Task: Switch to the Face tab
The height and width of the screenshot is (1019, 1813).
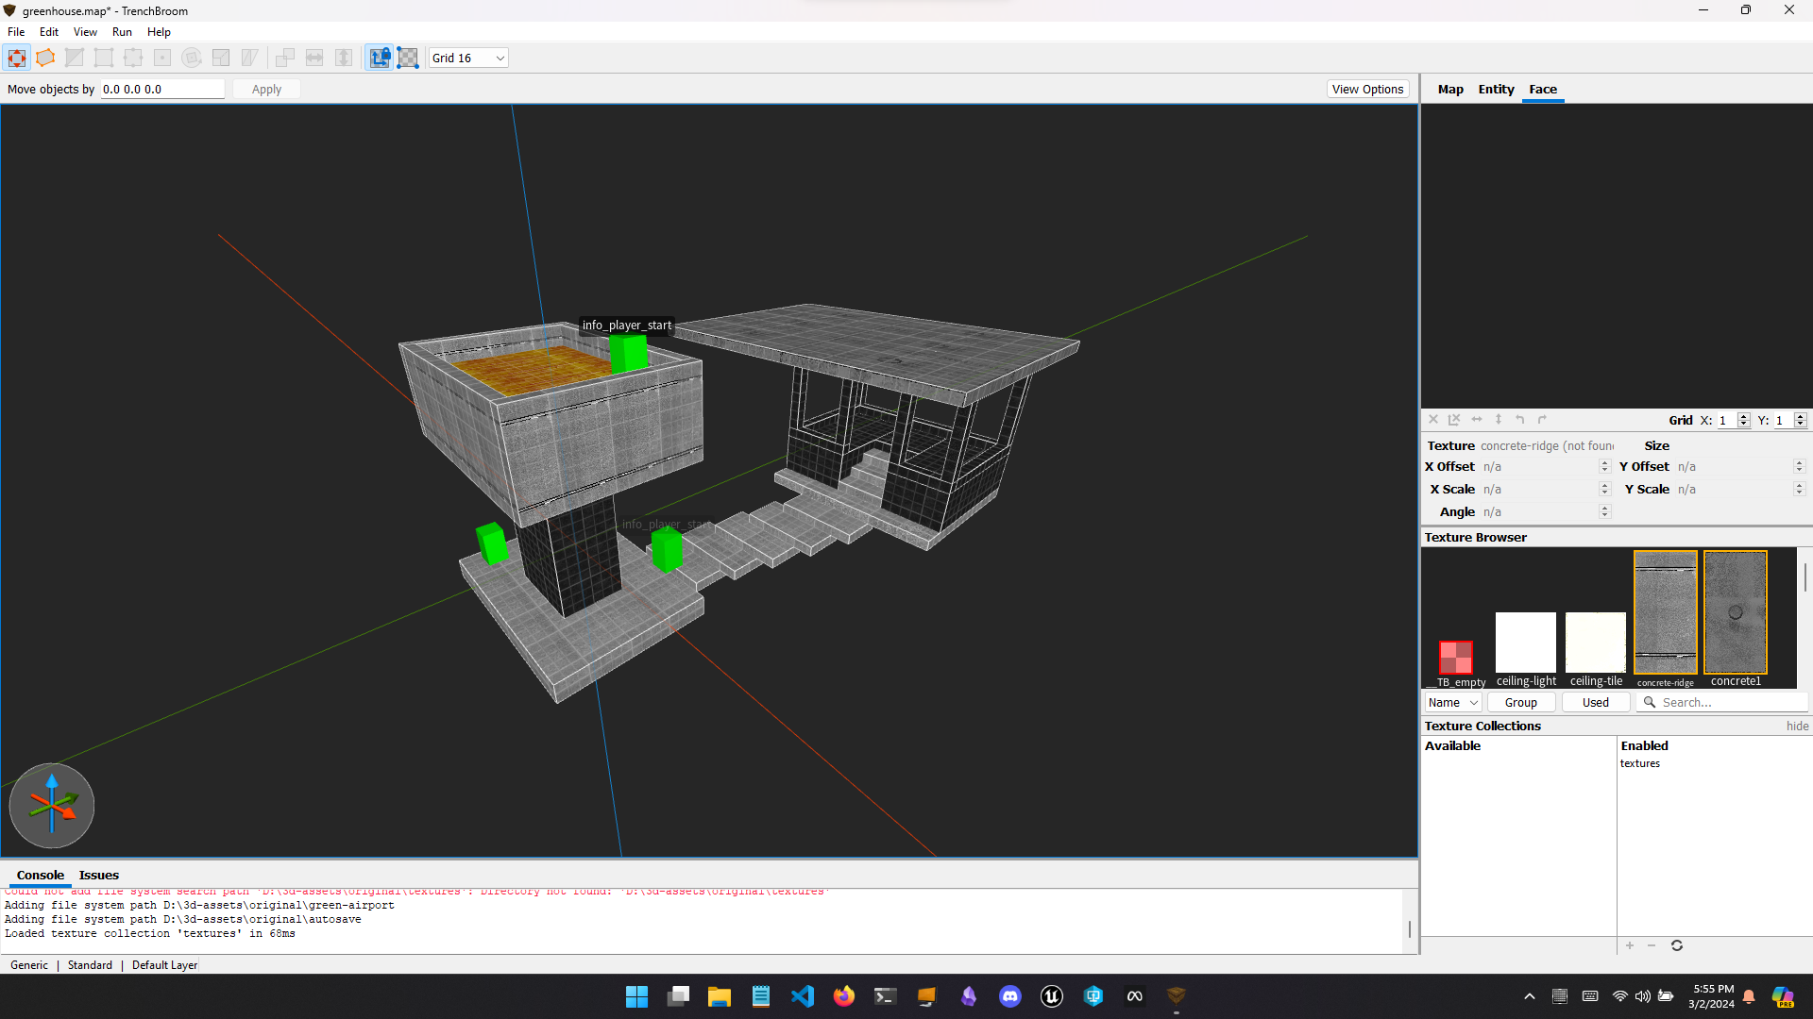Action: (x=1542, y=89)
